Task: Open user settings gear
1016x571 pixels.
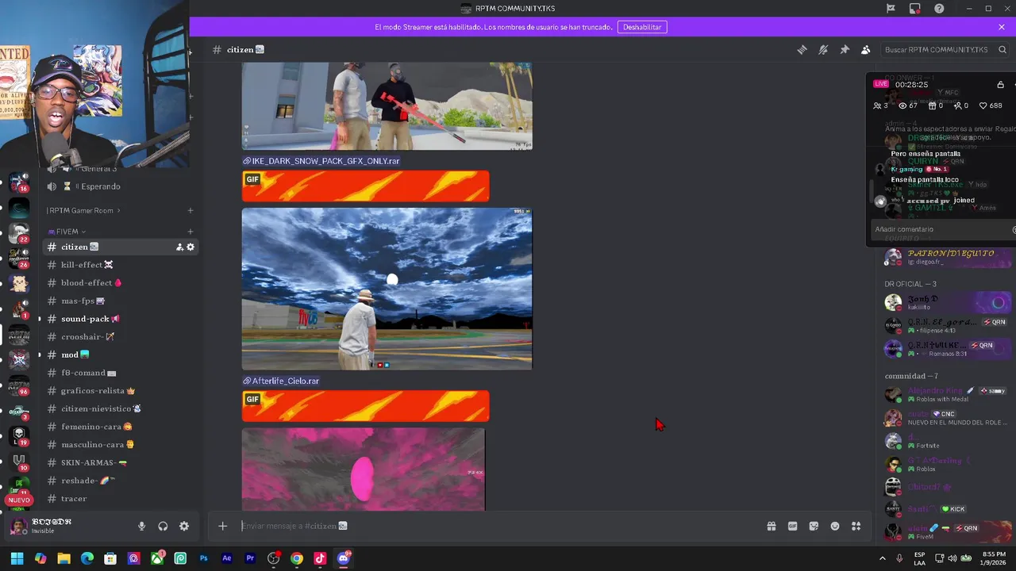Action: click(184, 526)
